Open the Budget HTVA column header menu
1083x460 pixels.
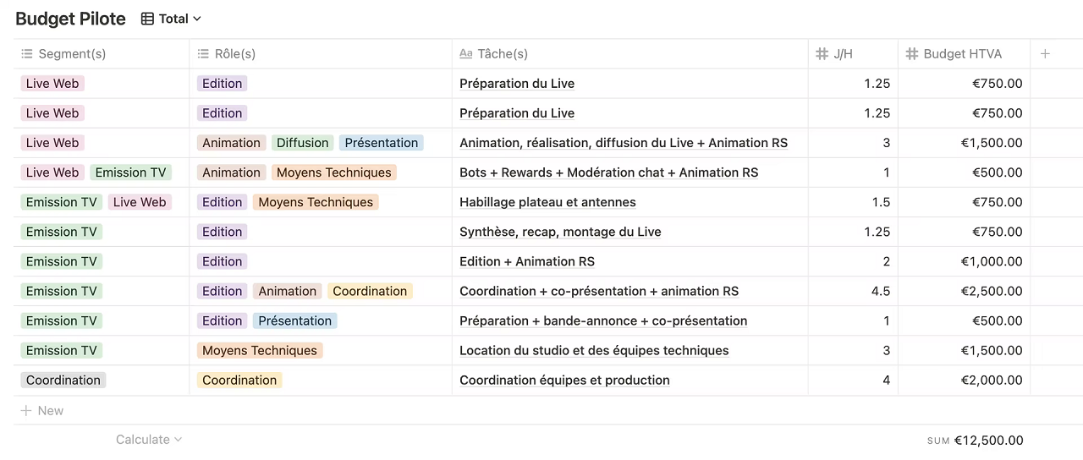(962, 54)
